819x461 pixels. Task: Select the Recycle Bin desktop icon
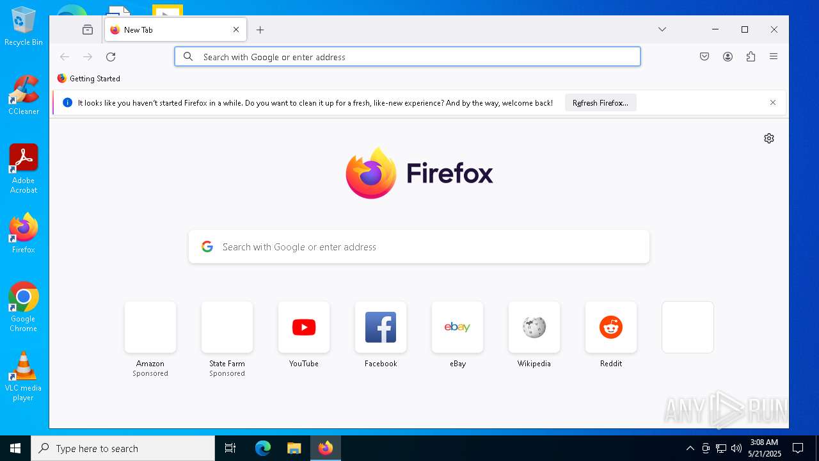(x=24, y=26)
